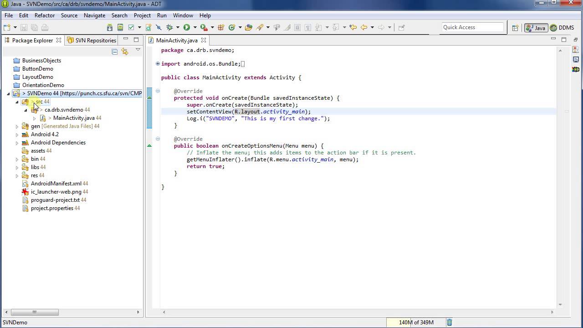
Task: Click the Run External Tools icon
Action: (204, 27)
